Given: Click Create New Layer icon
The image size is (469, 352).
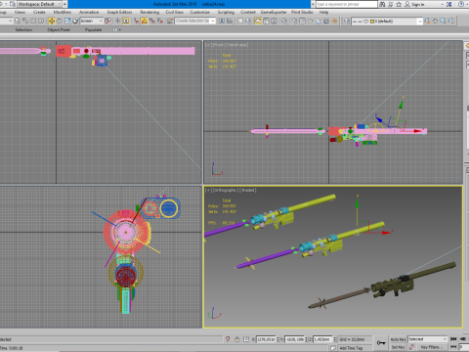Looking at the screenshot, I should 427,21.
